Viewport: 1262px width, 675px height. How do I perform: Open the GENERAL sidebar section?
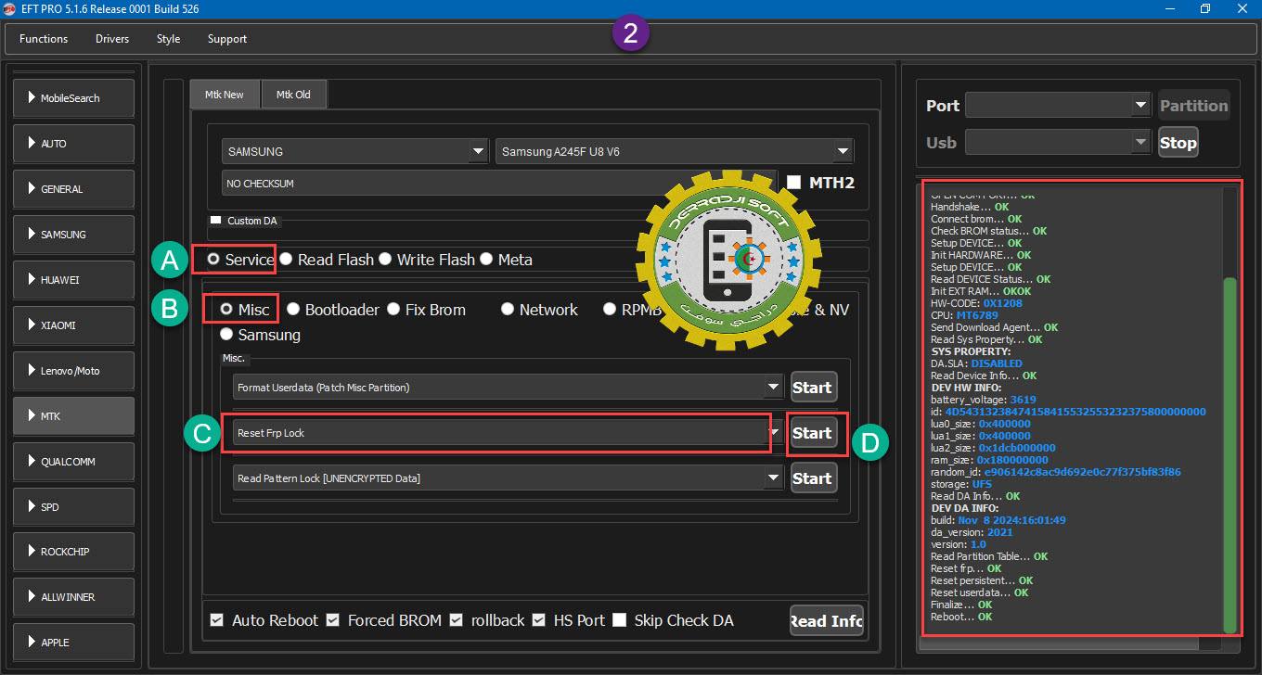73,189
